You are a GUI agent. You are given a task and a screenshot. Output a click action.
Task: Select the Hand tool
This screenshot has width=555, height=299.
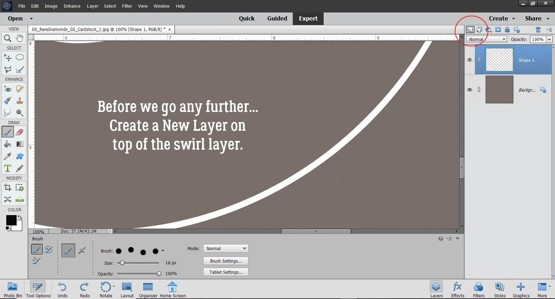tap(20, 38)
